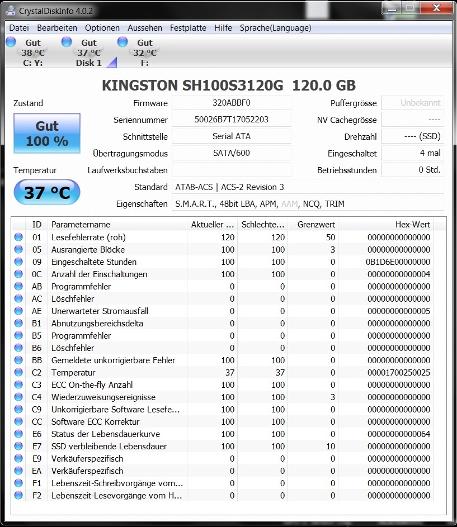Click the Schnittstelle field Serial ATA

click(x=232, y=136)
